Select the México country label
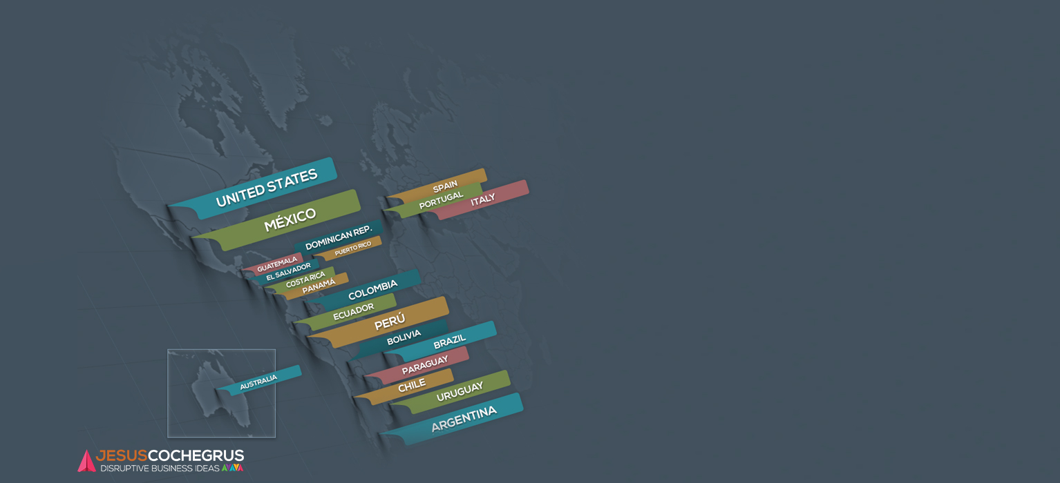Viewport: 1060px width, 483px height. 290,219
